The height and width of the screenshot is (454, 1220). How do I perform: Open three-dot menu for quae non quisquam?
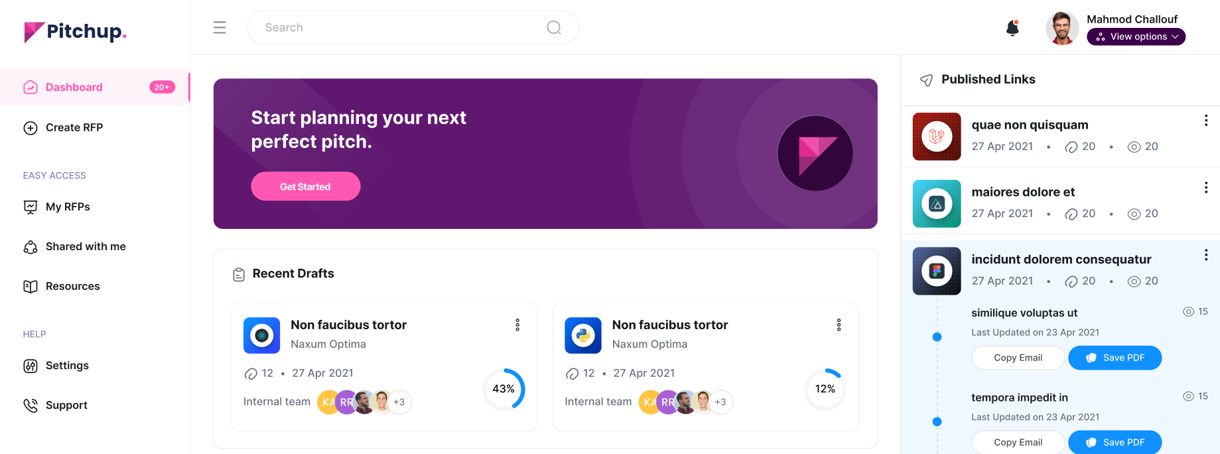(1205, 120)
